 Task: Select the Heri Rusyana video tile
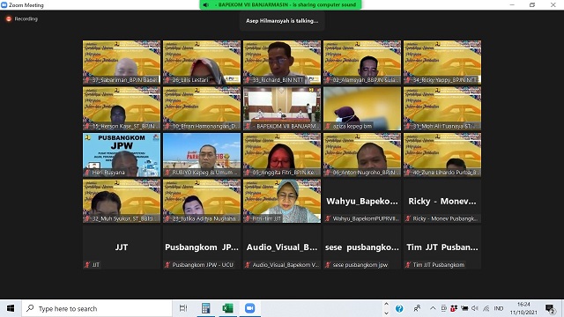(122, 155)
